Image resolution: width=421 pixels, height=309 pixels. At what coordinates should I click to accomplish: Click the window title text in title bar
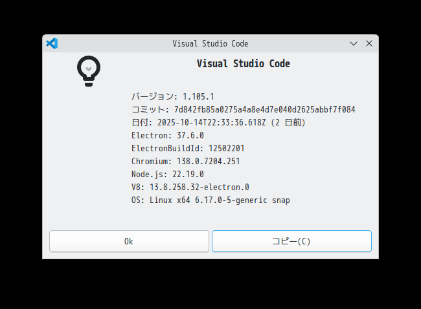(210, 43)
